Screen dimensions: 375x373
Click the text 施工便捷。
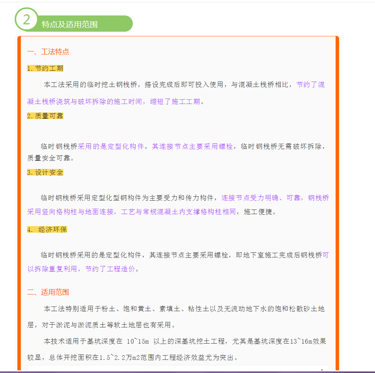[260, 212]
